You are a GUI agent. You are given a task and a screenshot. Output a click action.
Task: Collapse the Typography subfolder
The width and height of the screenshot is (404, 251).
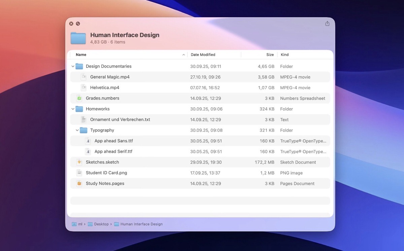pos(77,130)
